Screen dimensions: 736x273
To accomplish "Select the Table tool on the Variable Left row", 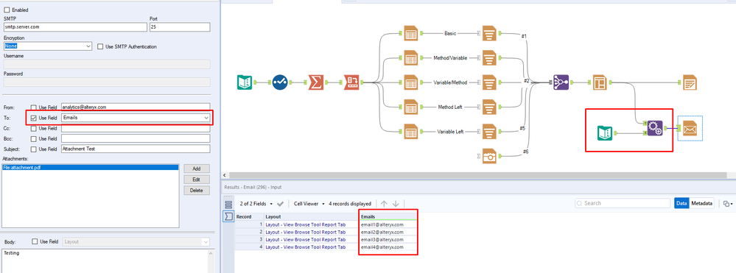I will coord(410,132).
